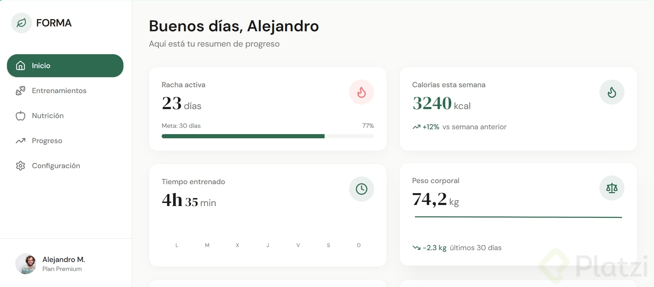Open the Entrenamientos menu item

59,91
